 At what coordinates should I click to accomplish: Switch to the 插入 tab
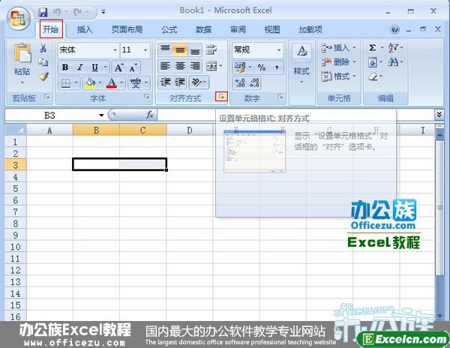pos(85,29)
